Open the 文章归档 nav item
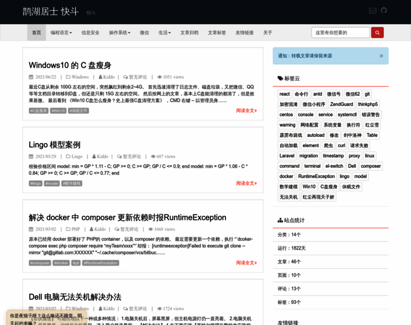Image resolution: width=411 pixels, height=325 pixels. (189, 32)
